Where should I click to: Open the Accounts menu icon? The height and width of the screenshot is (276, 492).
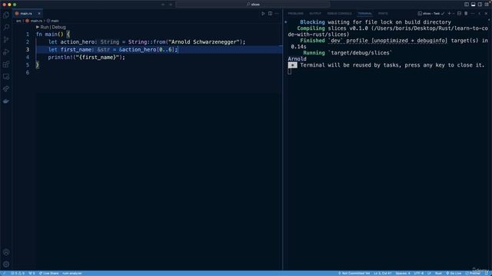coord(6,252)
